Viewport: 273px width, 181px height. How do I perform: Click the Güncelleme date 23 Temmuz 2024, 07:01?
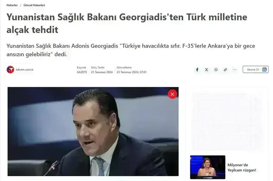pyautogui.click(x=131, y=72)
